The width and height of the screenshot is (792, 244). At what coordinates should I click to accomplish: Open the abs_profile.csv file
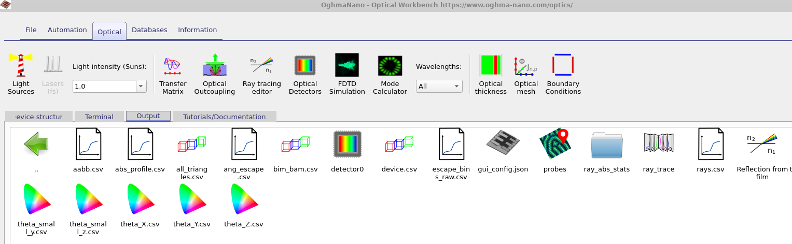[140, 150]
